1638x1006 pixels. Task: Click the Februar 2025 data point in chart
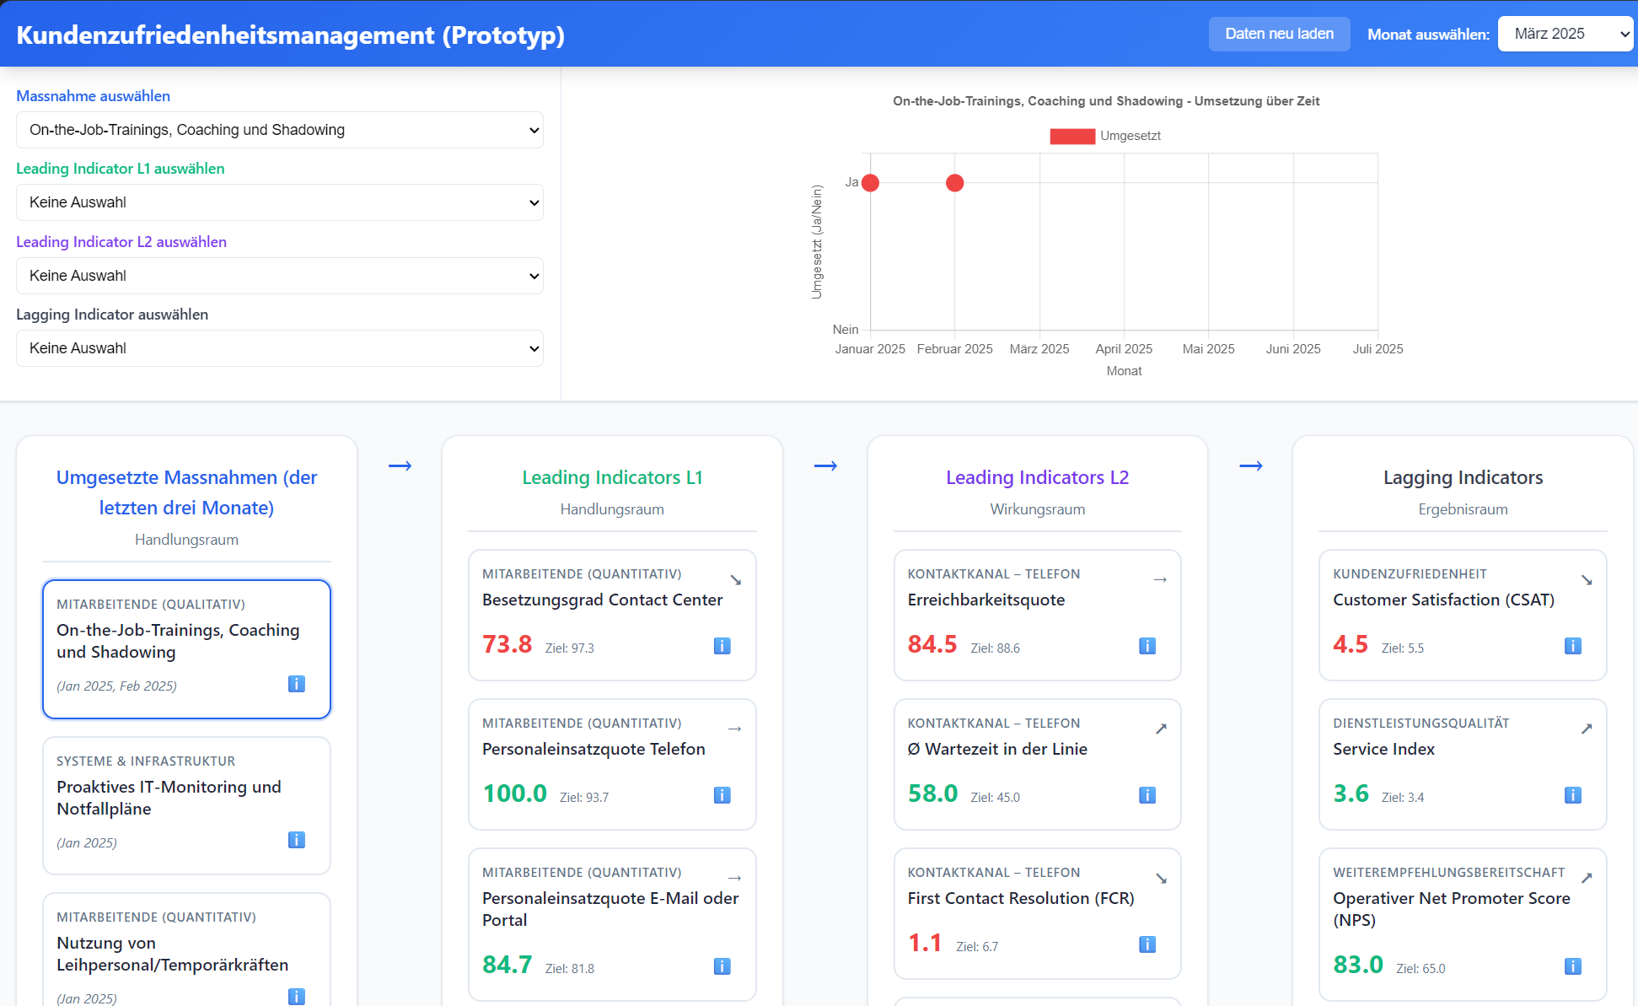[954, 183]
